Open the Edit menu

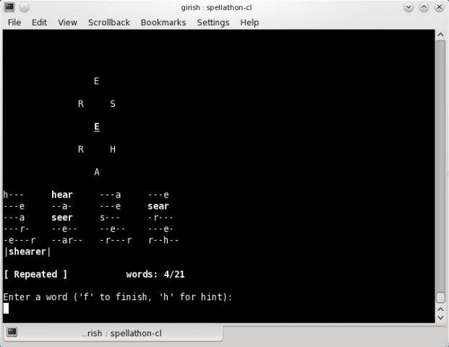pyautogui.click(x=39, y=22)
